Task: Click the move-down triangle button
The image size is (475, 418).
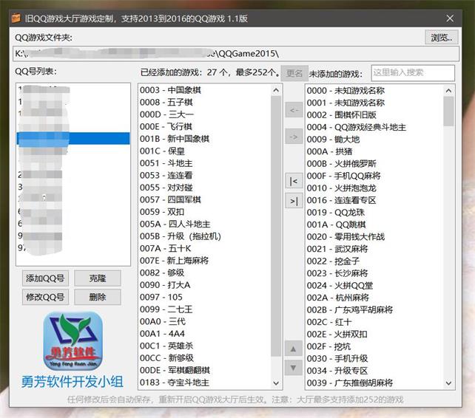Action: pos(293,367)
